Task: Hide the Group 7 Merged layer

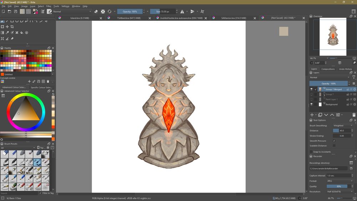Action: coord(311,89)
